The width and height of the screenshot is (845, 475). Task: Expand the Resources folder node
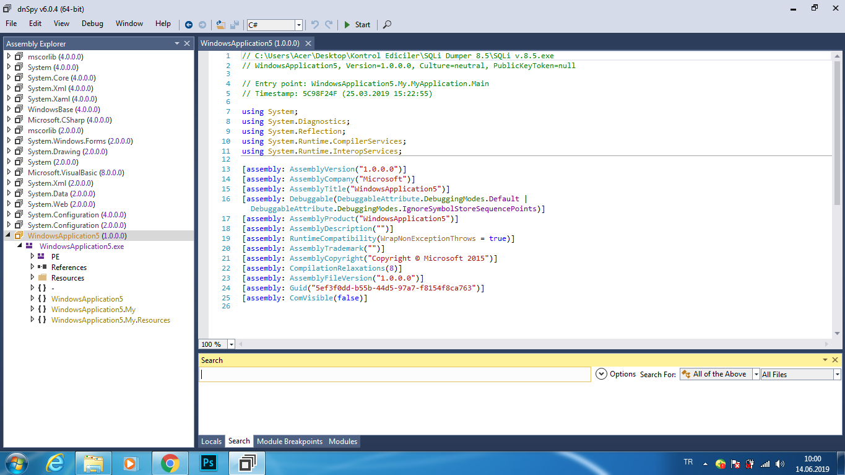(33, 277)
